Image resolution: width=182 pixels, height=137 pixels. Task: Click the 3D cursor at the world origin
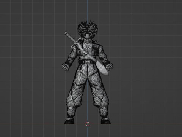coord(87,124)
